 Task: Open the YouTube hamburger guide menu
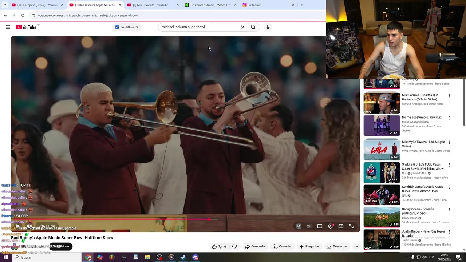[8, 27]
